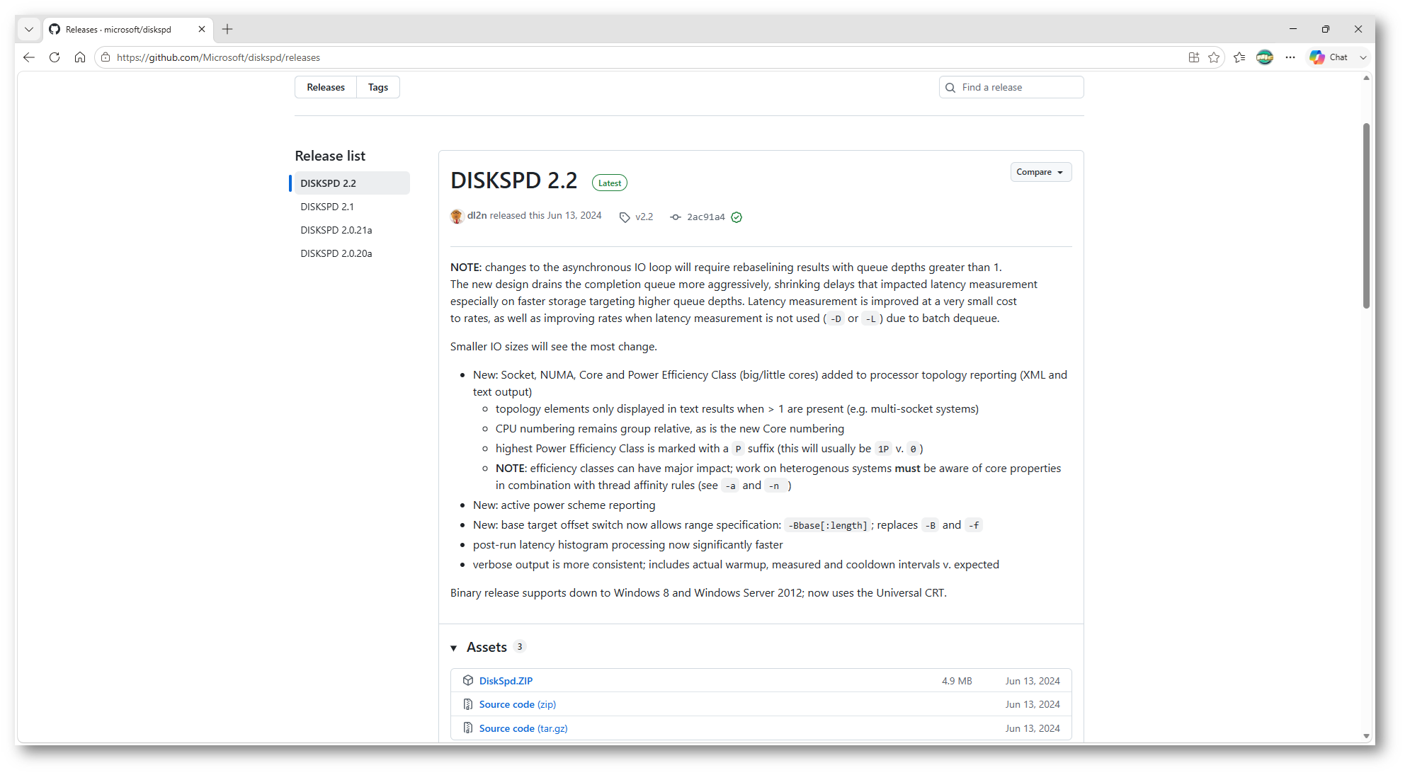Click the 4.9 MB file size

click(957, 681)
